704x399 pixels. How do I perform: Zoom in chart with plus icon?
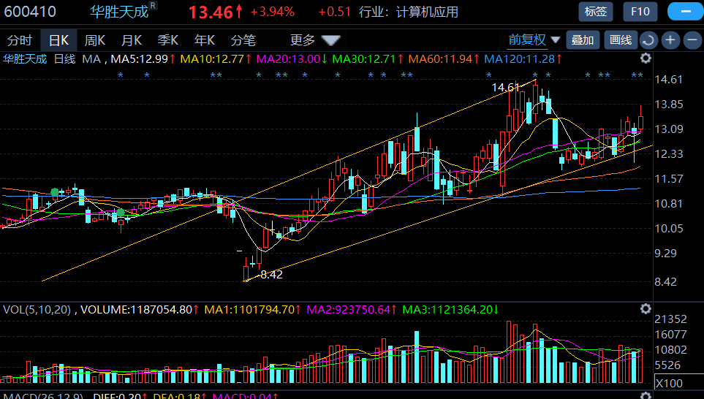[x=670, y=40]
